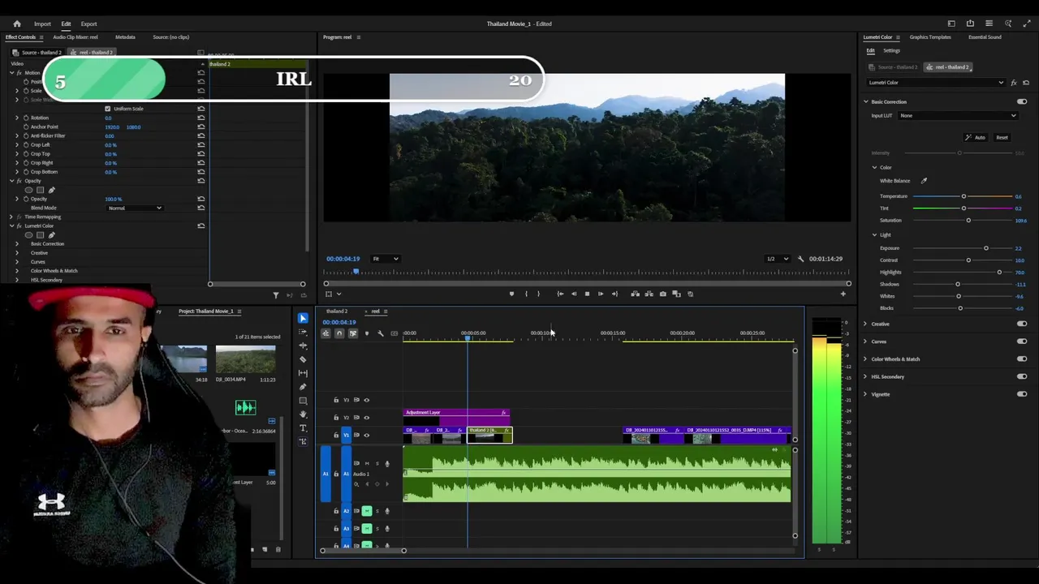Open Program monitor settings wrench

[x=800, y=259]
